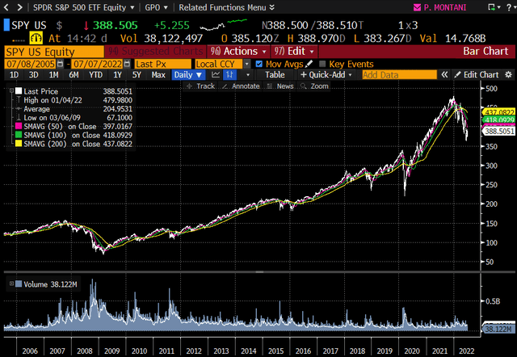Toggle the Key Events checkbox
The width and height of the screenshot is (517, 357).
pyautogui.click(x=322, y=64)
